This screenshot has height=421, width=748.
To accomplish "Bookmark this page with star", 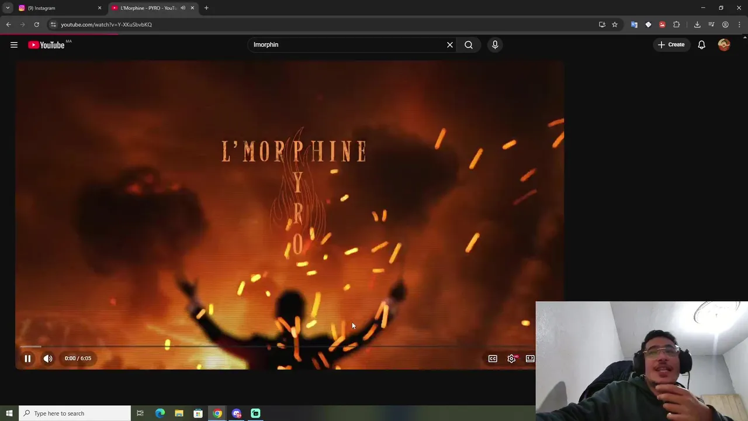I will 615,25.
